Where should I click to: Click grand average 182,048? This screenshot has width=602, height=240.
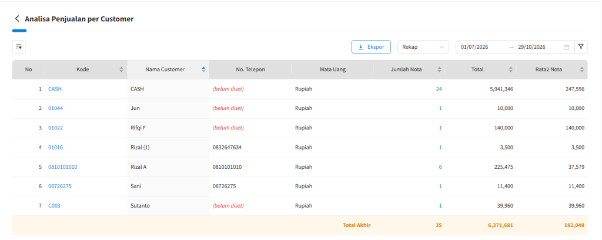[x=574, y=225]
